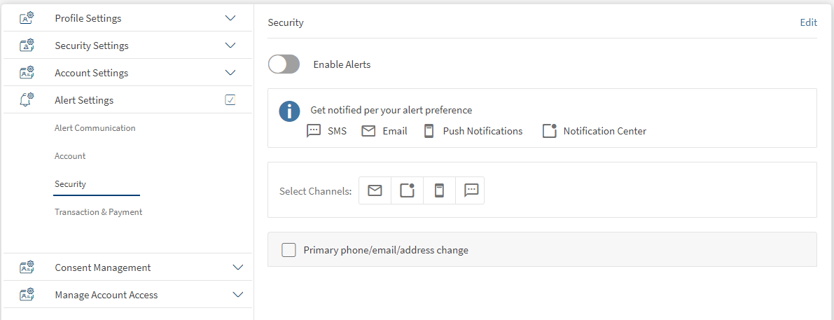Click the Manage Account Access icon
The height and width of the screenshot is (320, 834).
pos(27,295)
